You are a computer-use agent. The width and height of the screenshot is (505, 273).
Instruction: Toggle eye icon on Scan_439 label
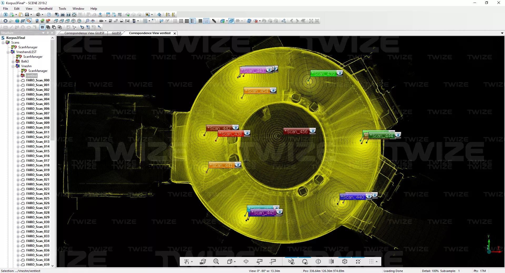[339, 73]
